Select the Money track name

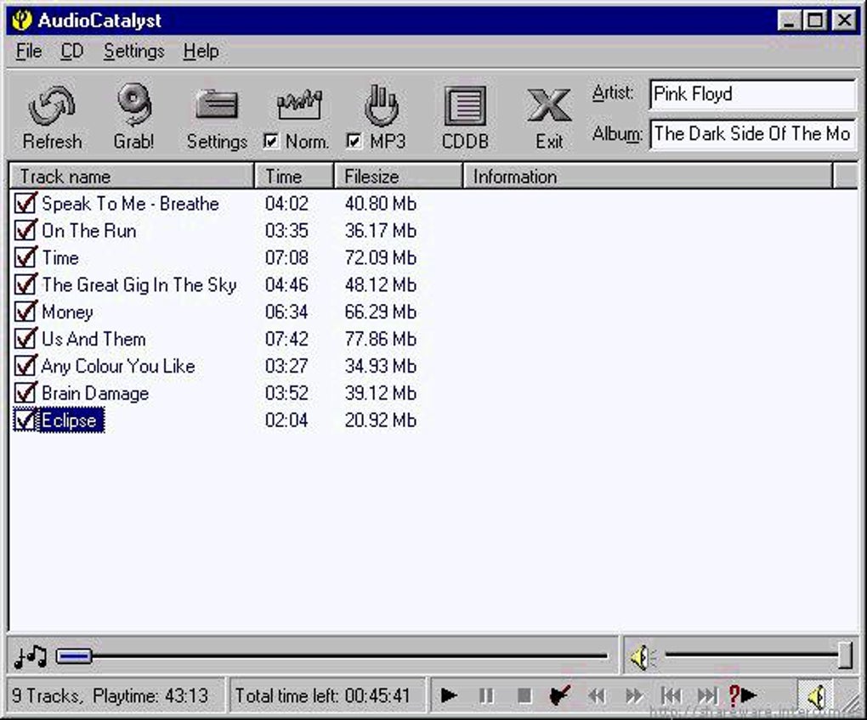67,312
